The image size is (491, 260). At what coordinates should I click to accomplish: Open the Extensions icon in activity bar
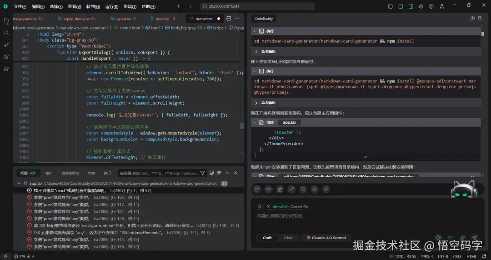tap(6, 69)
